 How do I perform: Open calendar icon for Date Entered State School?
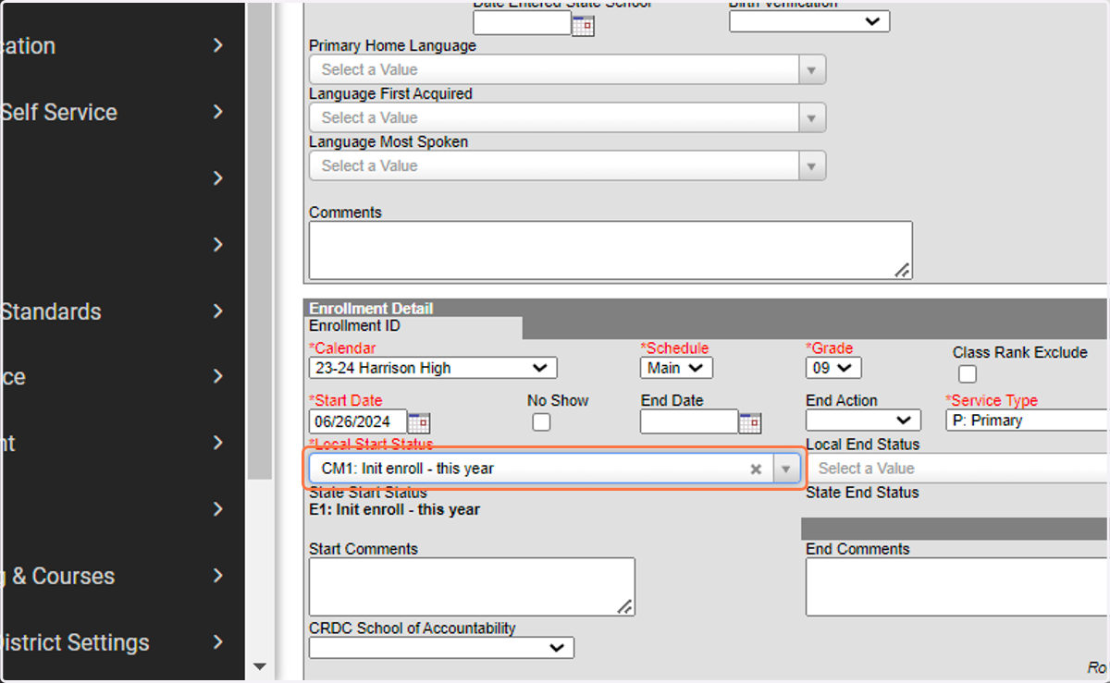point(583,25)
